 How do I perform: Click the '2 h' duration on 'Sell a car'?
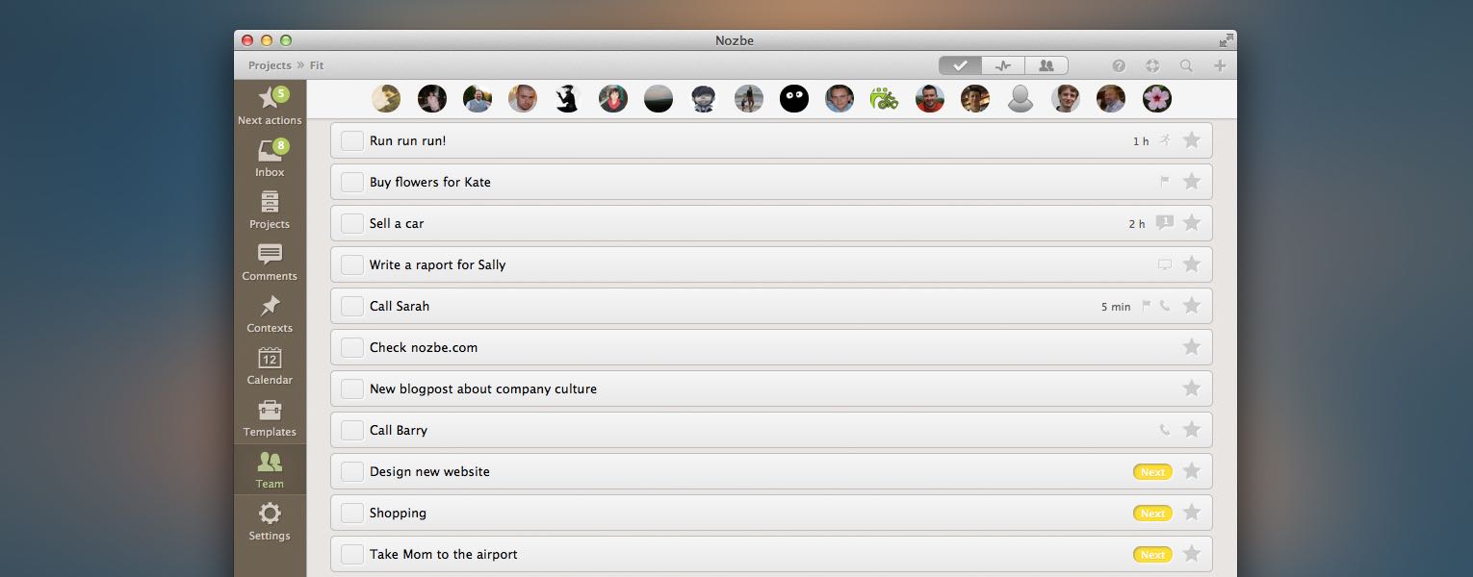(x=1137, y=224)
